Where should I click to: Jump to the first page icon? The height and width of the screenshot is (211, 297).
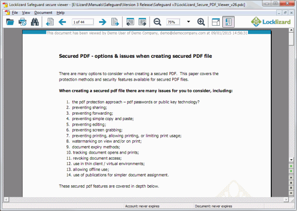50,22
